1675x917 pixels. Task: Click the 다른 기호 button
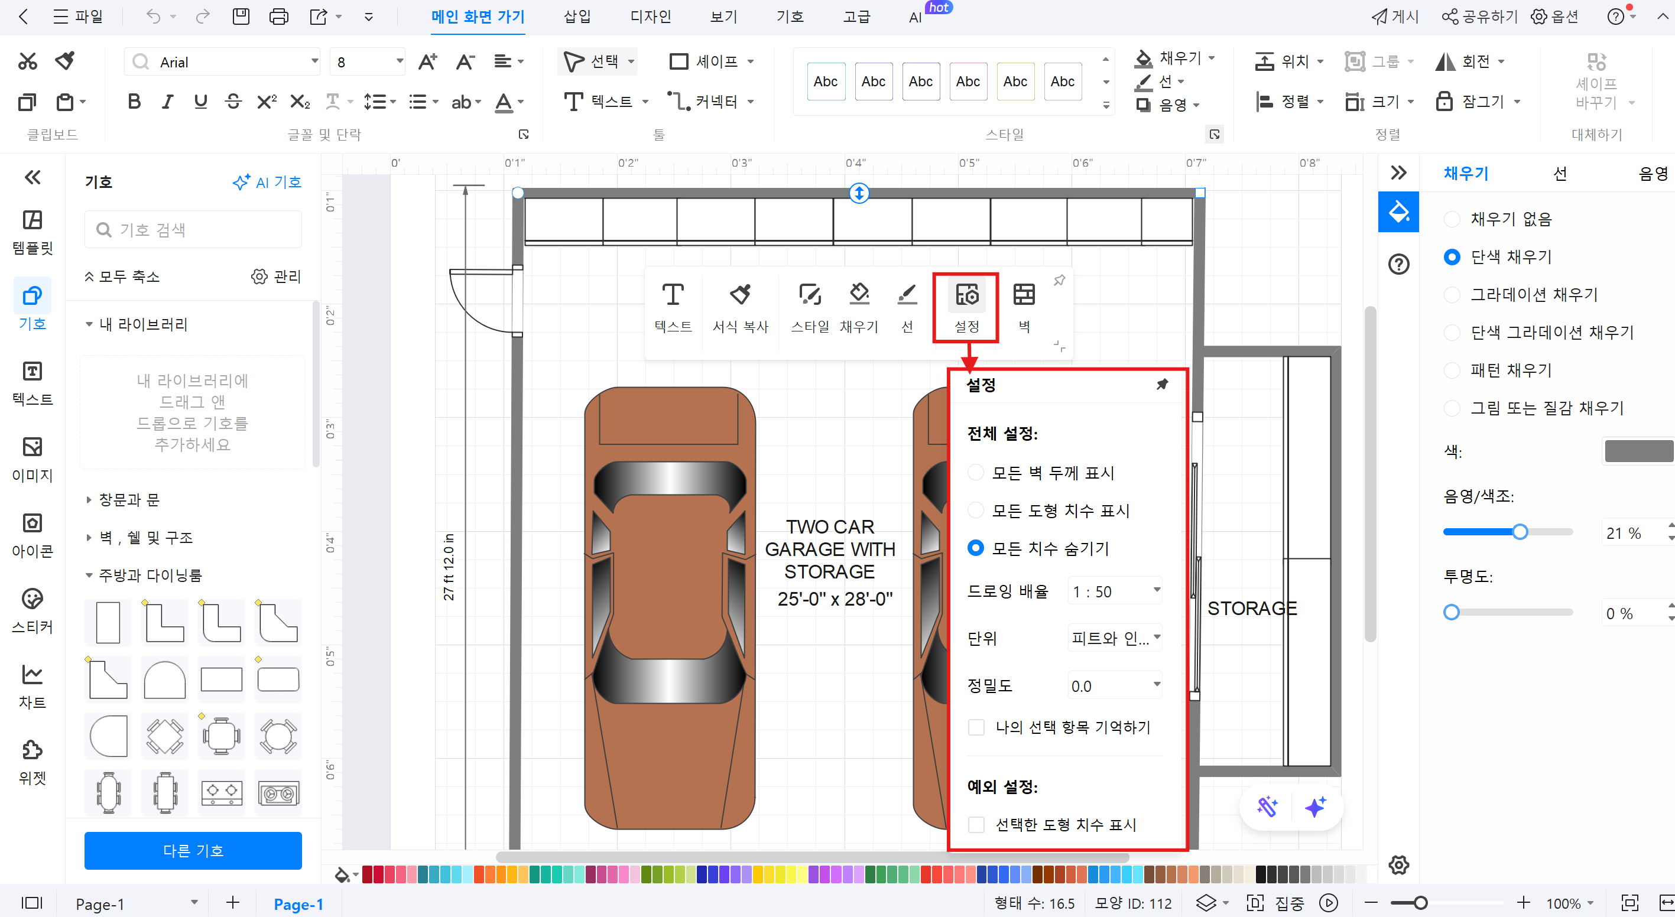[193, 850]
